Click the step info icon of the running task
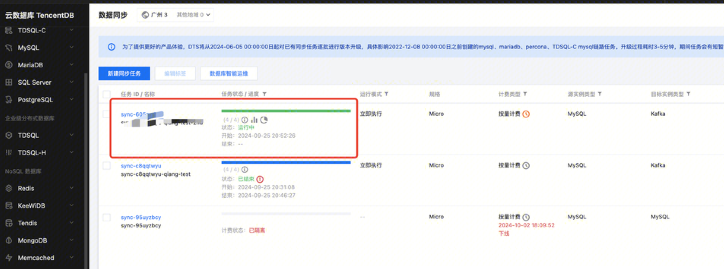Screen dimensions: 724x269 pos(245,120)
